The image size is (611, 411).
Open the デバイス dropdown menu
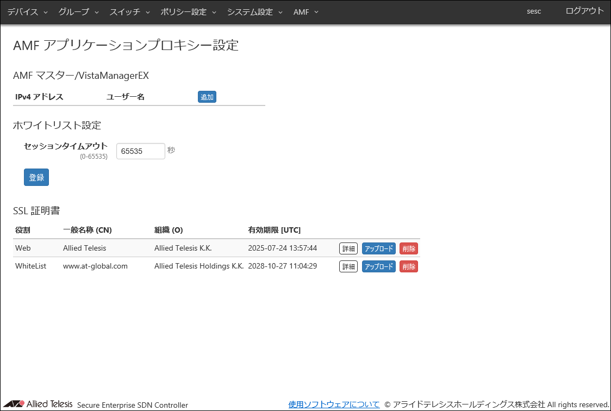click(27, 12)
